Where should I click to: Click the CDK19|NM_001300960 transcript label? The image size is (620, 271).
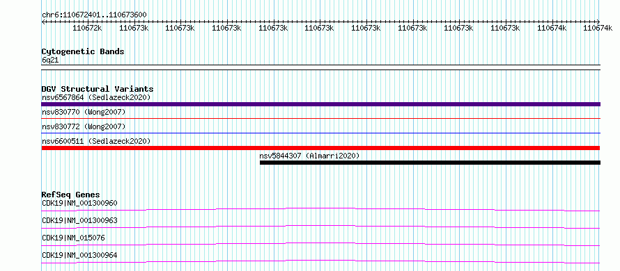pyautogui.click(x=79, y=203)
